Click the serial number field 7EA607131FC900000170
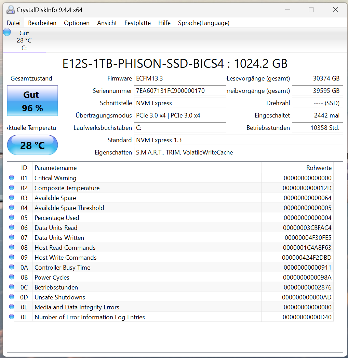Viewport: 348px width, 358px height. (x=180, y=91)
